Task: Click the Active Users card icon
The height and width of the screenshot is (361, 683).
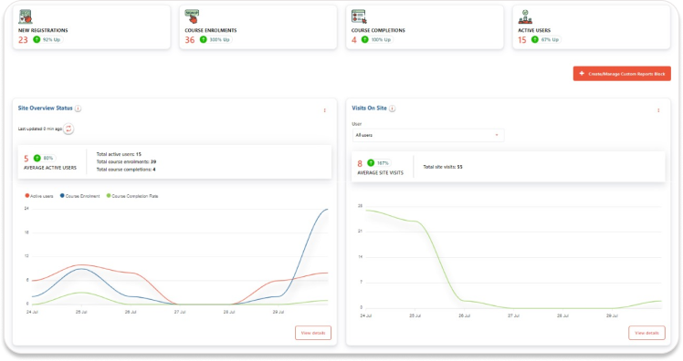Action: click(x=525, y=16)
